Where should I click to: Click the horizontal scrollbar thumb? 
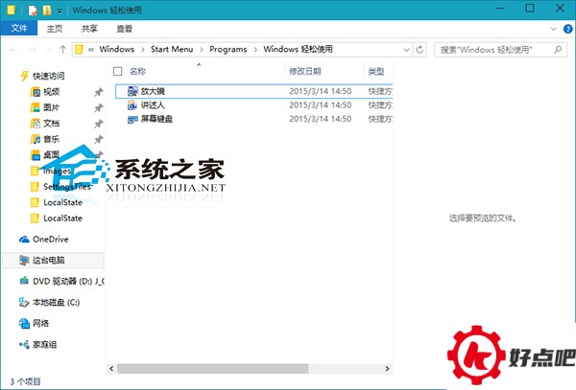click(213, 368)
